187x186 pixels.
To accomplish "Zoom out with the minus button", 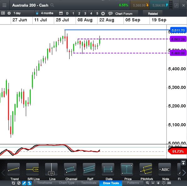I will click(x=153, y=183).
